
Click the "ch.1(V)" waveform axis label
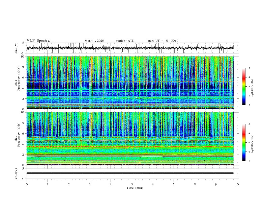(16, 48)
